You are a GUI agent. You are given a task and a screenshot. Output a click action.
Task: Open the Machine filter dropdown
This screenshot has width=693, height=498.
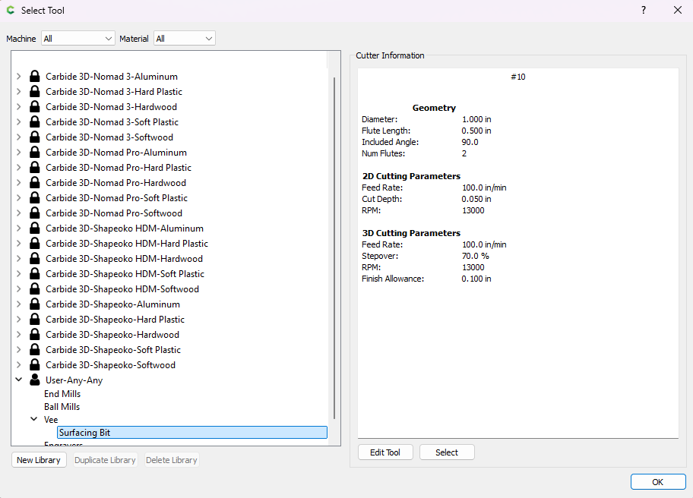[x=78, y=38]
